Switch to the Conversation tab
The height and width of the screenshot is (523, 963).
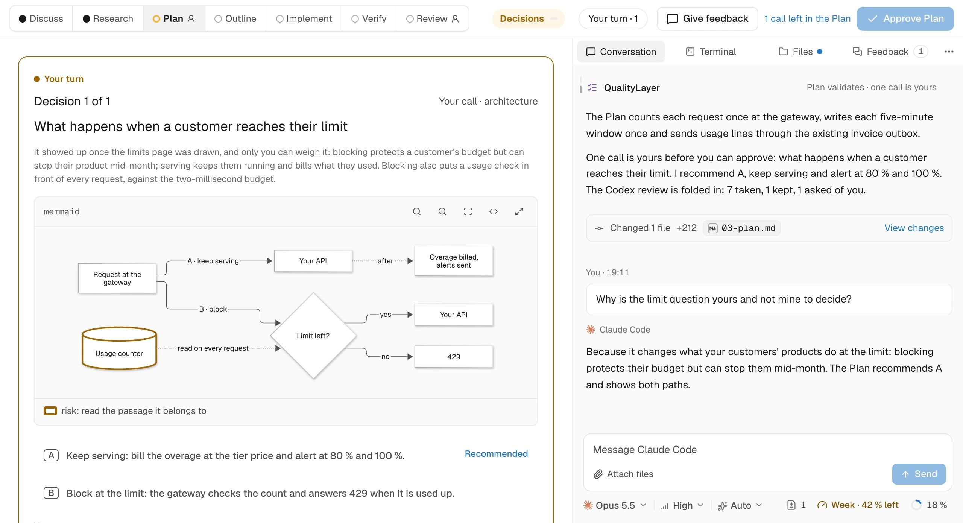[x=621, y=52]
